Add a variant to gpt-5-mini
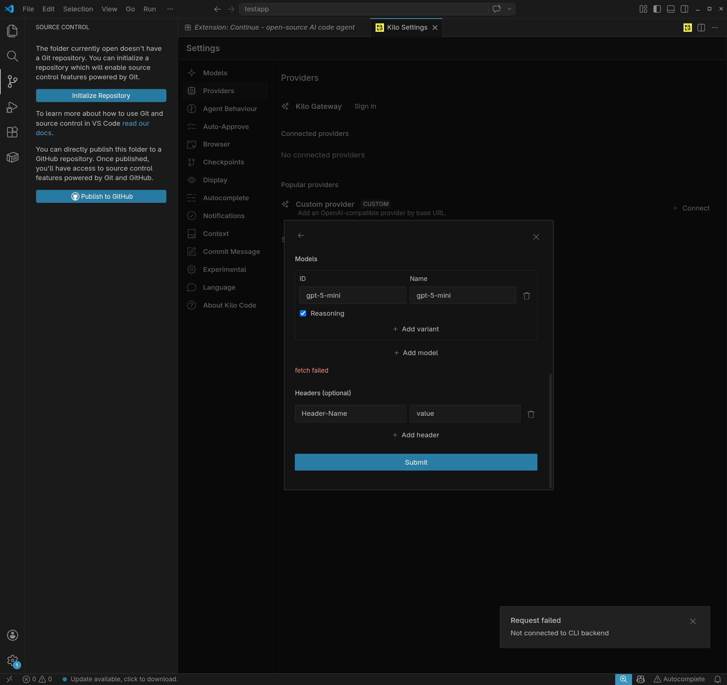 [x=416, y=329]
